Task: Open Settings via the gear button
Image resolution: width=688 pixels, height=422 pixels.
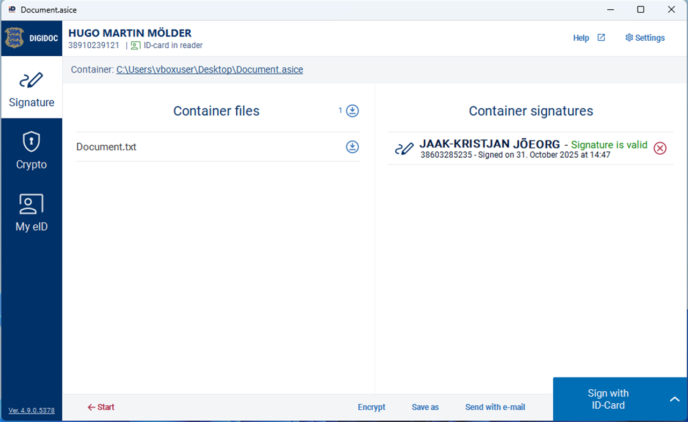Action: (645, 38)
